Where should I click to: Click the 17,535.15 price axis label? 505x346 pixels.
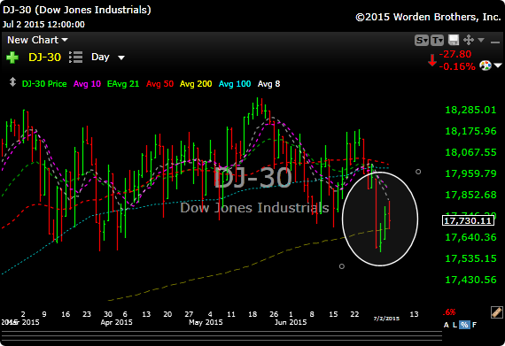coord(470,258)
